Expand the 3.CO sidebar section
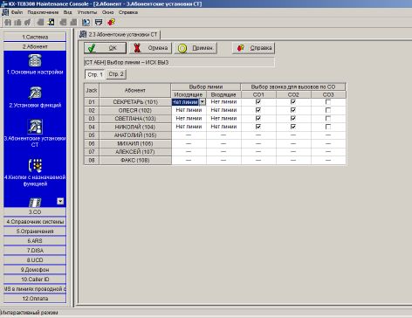The height and width of the screenshot is (318, 412). coord(35,212)
